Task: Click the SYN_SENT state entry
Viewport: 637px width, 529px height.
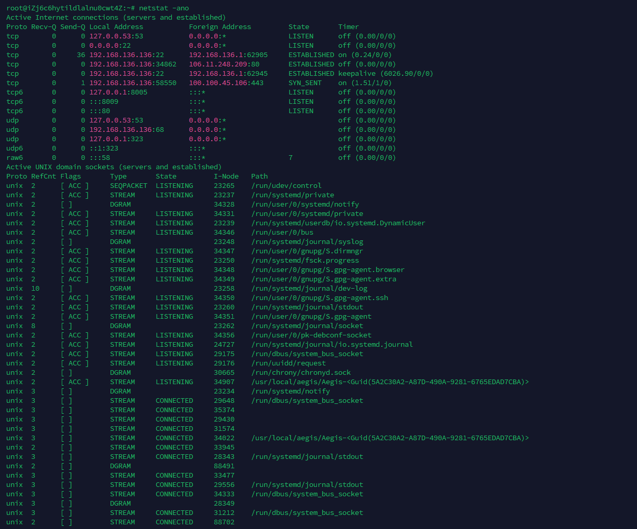Action: pos(305,83)
